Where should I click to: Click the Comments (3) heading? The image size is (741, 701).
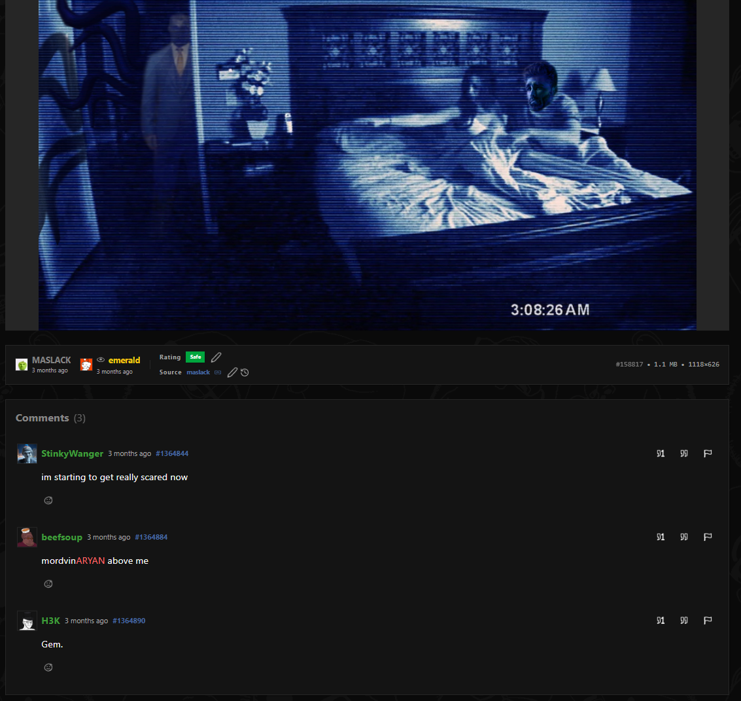[x=50, y=418]
